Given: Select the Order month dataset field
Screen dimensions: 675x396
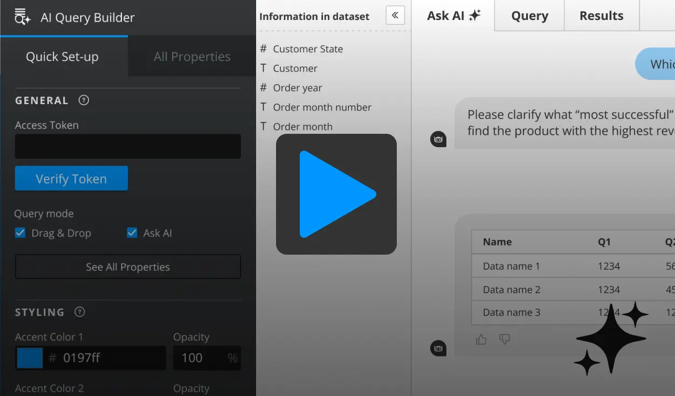Looking at the screenshot, I should pos(302,127).
